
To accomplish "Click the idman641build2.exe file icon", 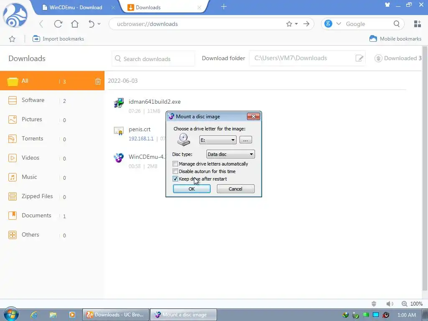I will coord(119,103).
